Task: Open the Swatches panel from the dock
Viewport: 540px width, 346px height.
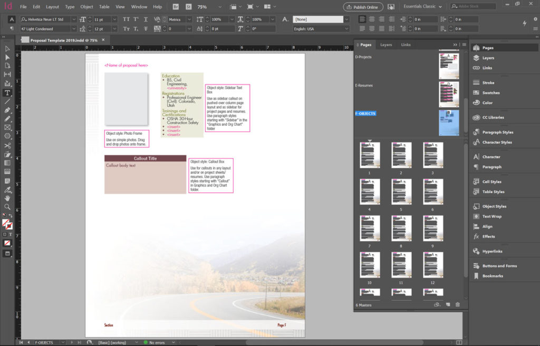Action: [491, 93]
